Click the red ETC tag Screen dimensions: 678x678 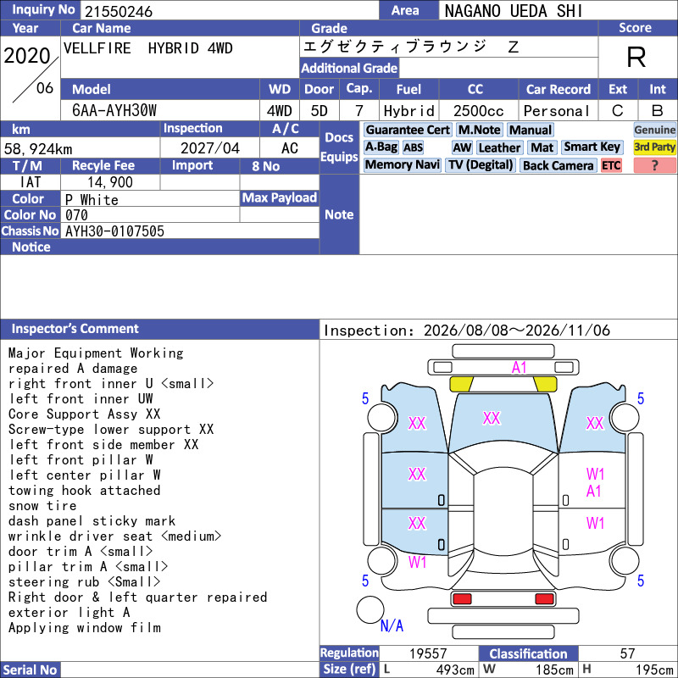pos(611,165)
